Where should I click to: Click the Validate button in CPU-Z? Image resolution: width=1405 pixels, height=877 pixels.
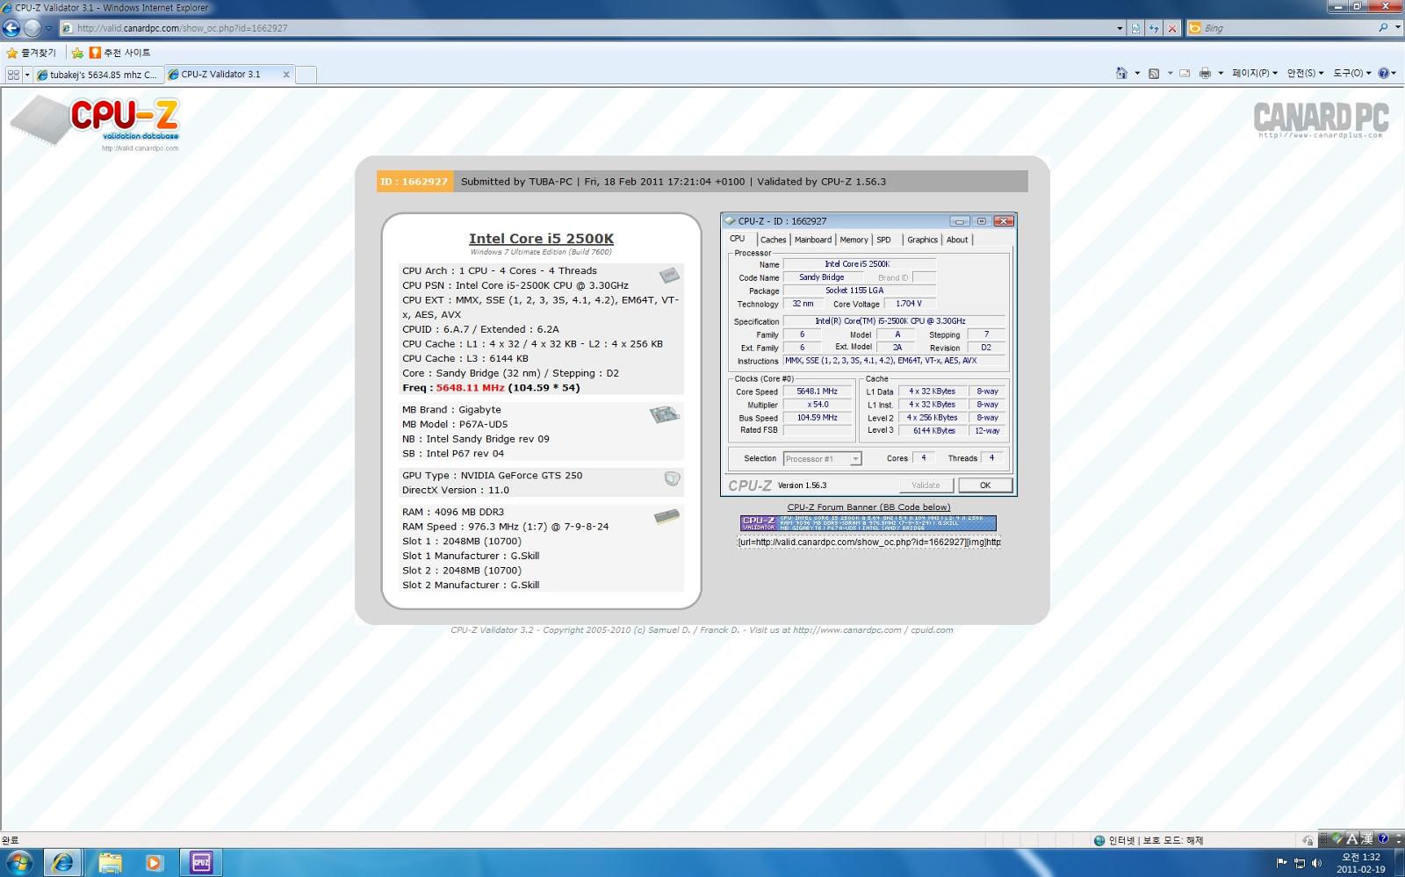(x=926, y=485)
